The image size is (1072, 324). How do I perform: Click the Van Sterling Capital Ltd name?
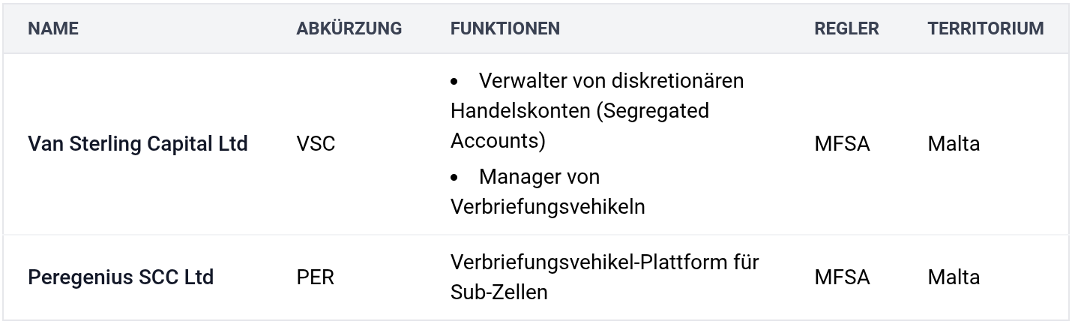click(x=138, y=144)
